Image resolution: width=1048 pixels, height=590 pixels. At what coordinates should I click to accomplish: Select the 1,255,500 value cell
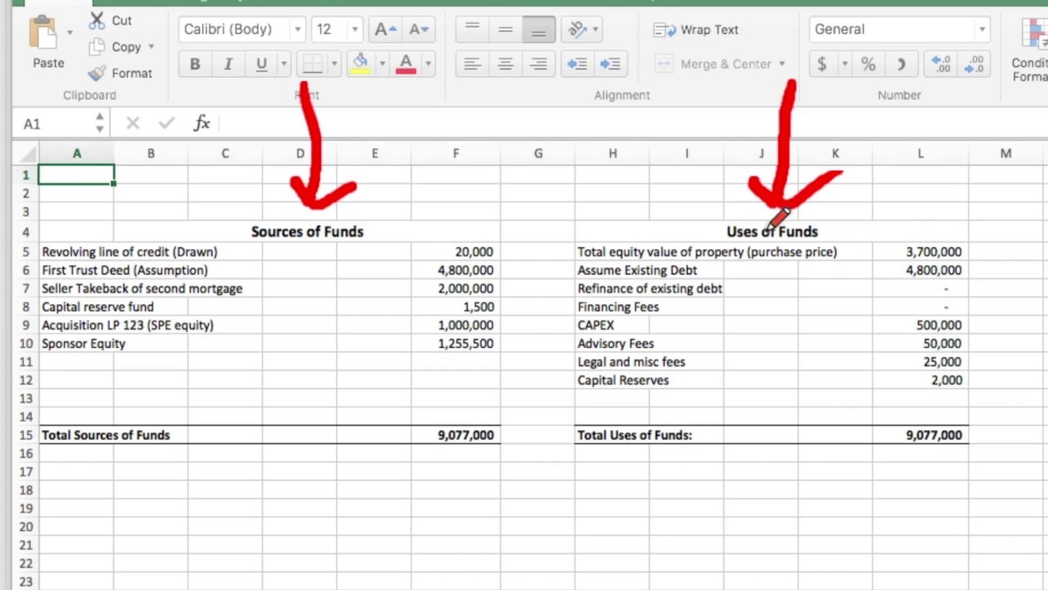point(456,343)
